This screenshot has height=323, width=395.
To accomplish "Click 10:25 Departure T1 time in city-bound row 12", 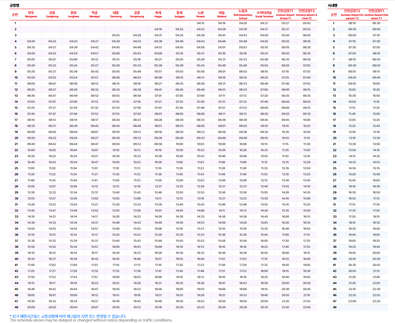I will [x=376, y=90].
